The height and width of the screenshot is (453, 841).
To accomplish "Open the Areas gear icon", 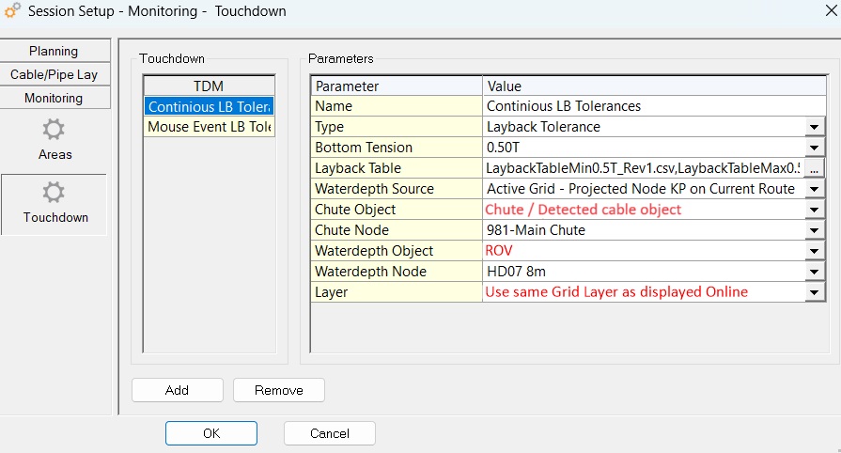I will (x=55, y=130).
